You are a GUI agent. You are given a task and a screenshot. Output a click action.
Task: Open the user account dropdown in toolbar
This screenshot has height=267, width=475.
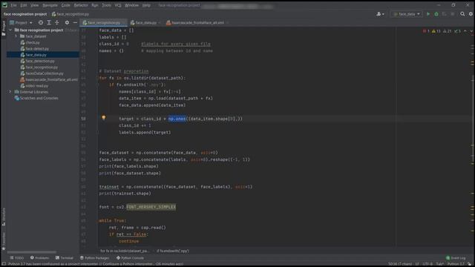point(380,14)
